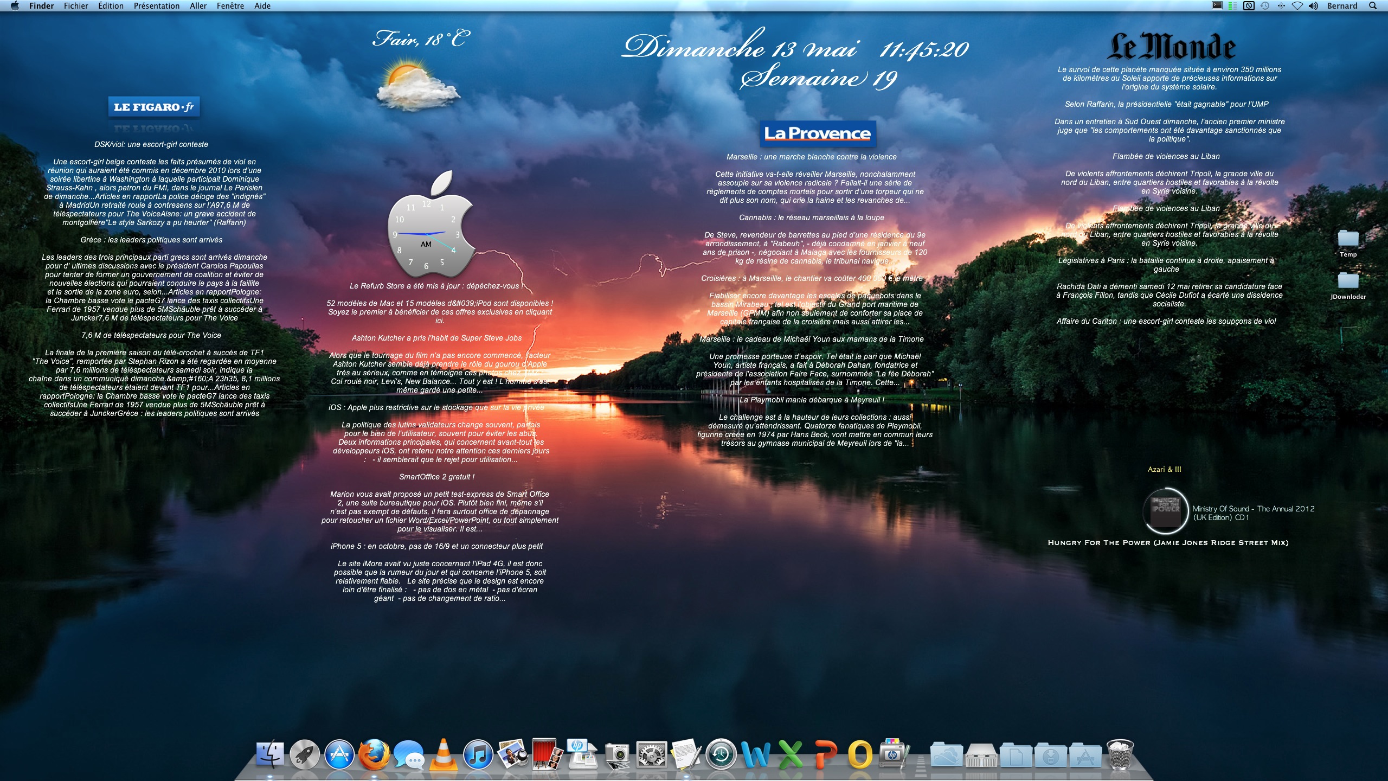
Task: Click Hungry For The Power album art
Action: click(1165, 510)
